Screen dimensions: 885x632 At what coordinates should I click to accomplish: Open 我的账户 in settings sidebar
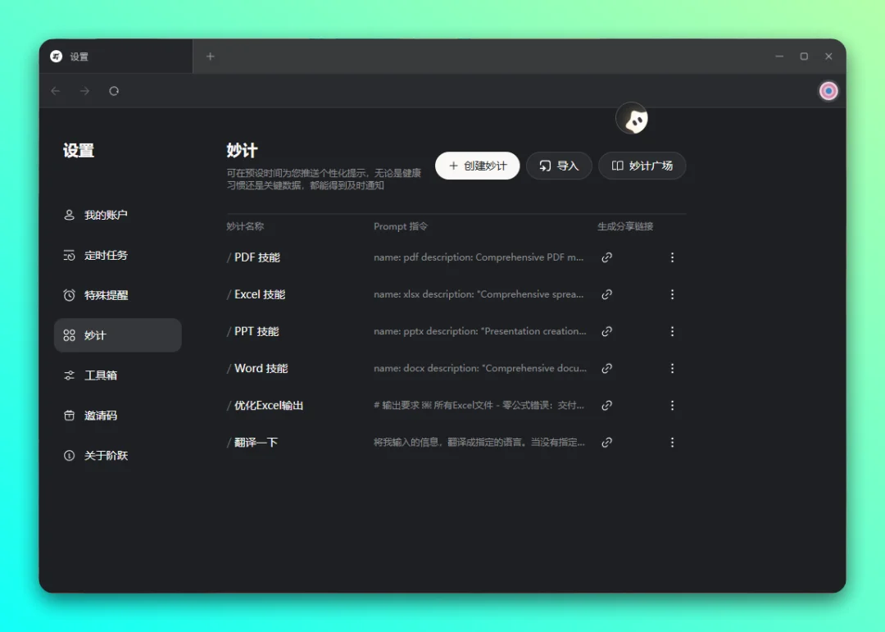[106, 216]
